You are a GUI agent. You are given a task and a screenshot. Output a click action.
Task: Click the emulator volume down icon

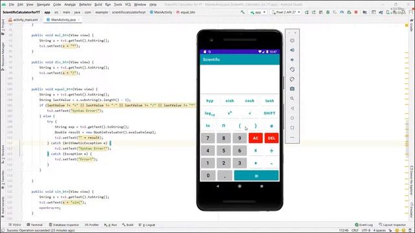coord(292,60)
